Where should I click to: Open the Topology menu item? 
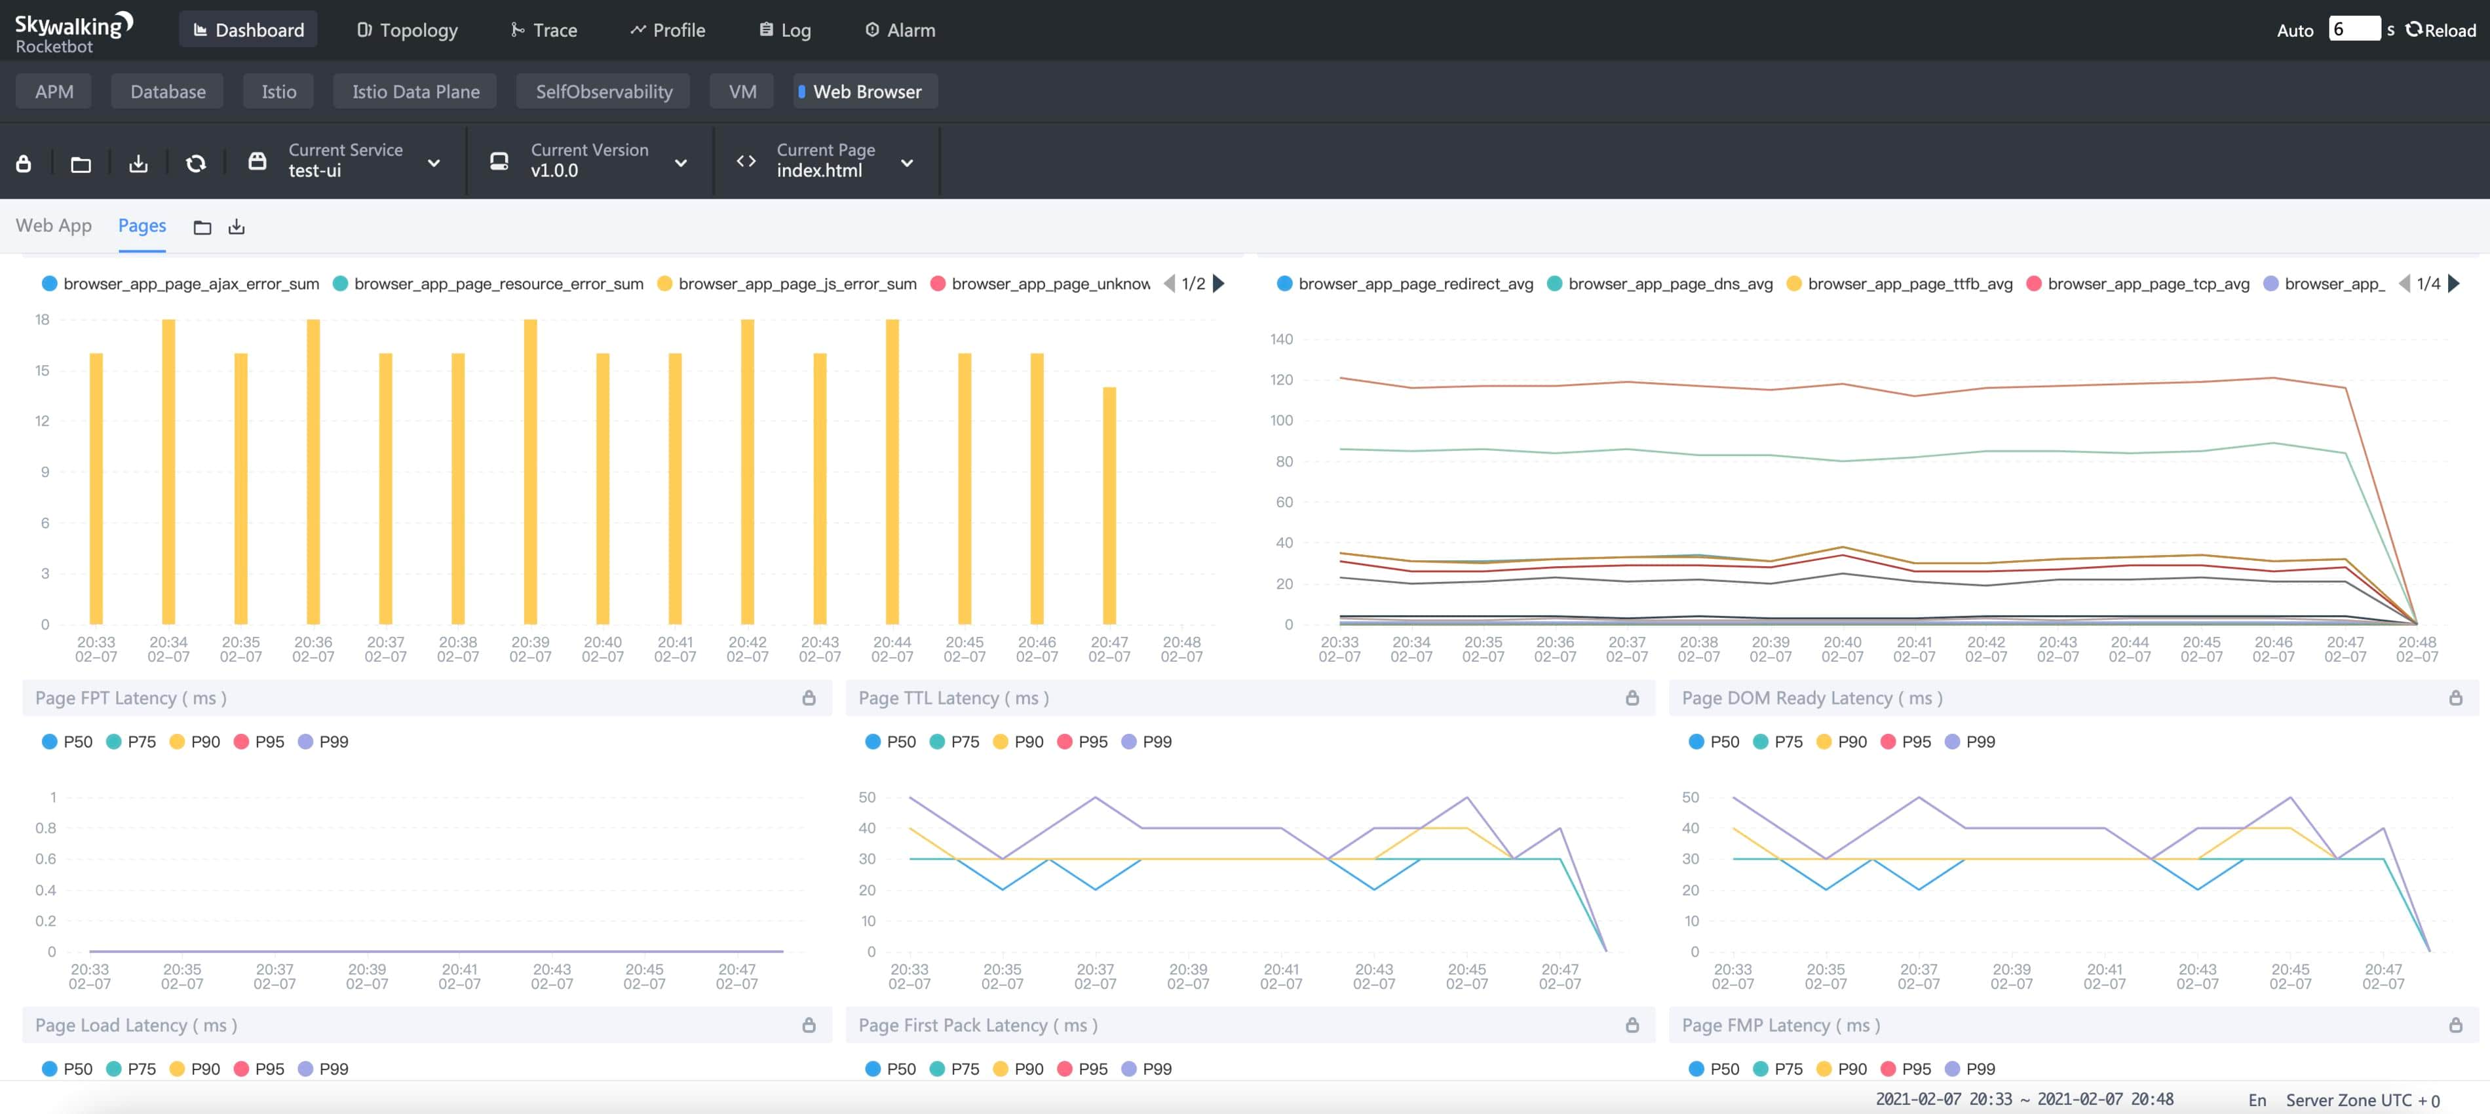(407, 30)
